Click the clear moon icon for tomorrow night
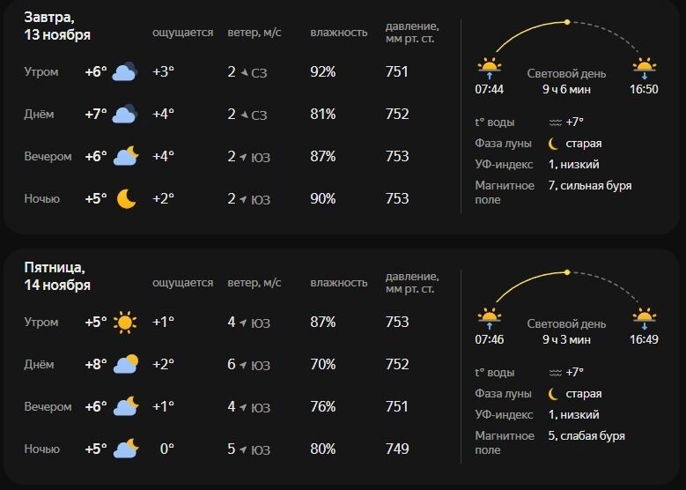 pos(126,199)
